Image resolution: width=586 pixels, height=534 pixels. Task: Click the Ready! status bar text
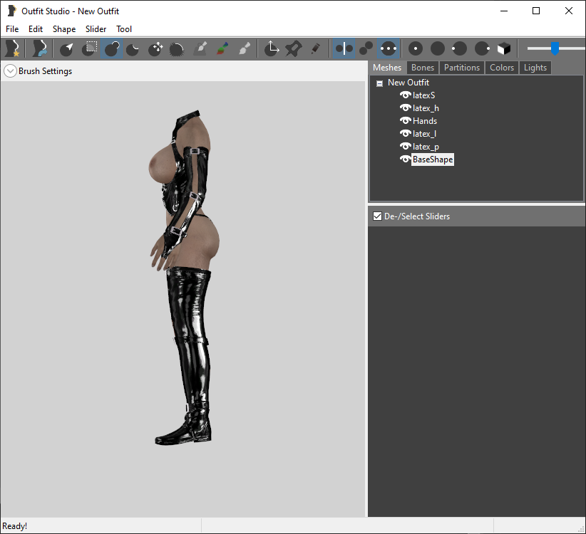[x=14, y=525]
